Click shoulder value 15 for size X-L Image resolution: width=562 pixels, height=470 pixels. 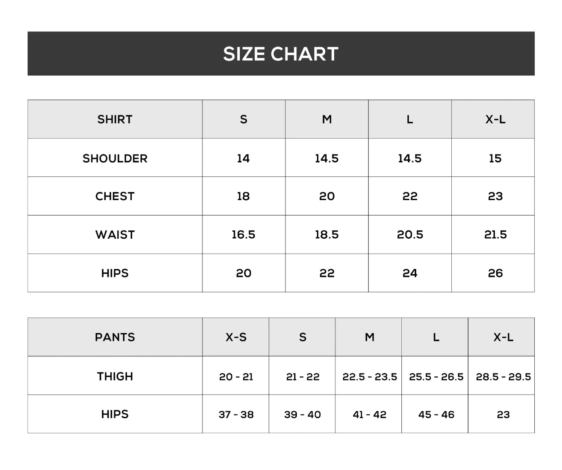point(495,158)
